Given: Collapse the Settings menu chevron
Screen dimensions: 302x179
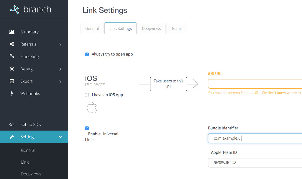Looking at the screenshot, I should [60, 137].
